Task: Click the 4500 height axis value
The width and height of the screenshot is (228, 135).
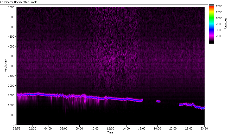Action: (x=11, y=37)
